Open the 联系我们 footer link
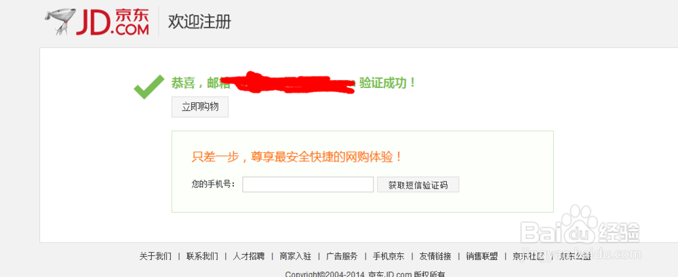The width and height of the screenshot is (678, 277). point(202,256)
